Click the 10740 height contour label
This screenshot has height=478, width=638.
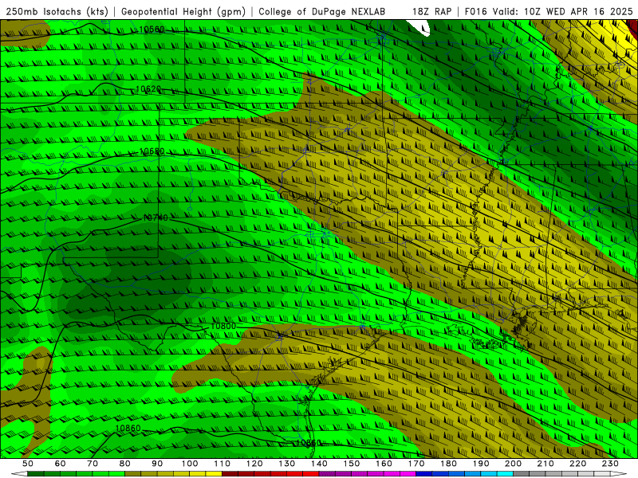click(x=155, y=217)
